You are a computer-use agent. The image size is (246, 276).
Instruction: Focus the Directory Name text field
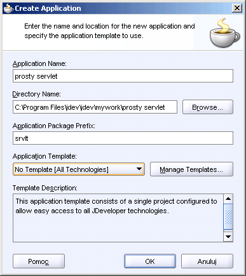tap(95, 107)
